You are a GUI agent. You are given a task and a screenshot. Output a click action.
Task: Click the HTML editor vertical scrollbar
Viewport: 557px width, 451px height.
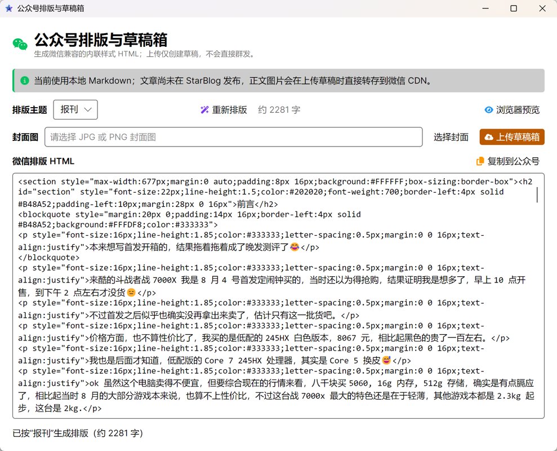[x=537, y=195]
